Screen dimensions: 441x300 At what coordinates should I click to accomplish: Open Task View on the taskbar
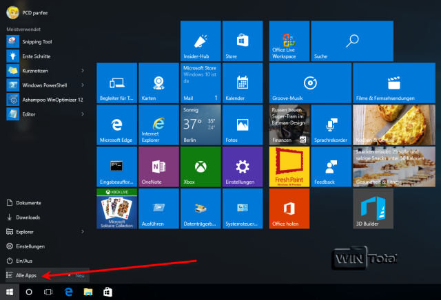pos(48,292)
